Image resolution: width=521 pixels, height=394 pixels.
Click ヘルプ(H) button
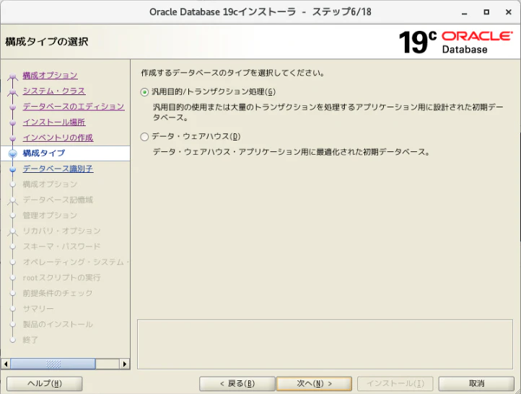coord(45,384)
